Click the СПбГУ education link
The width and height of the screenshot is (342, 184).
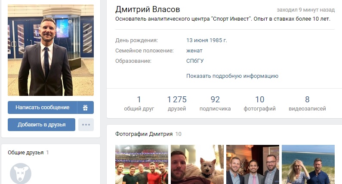[x=195, y=61]
